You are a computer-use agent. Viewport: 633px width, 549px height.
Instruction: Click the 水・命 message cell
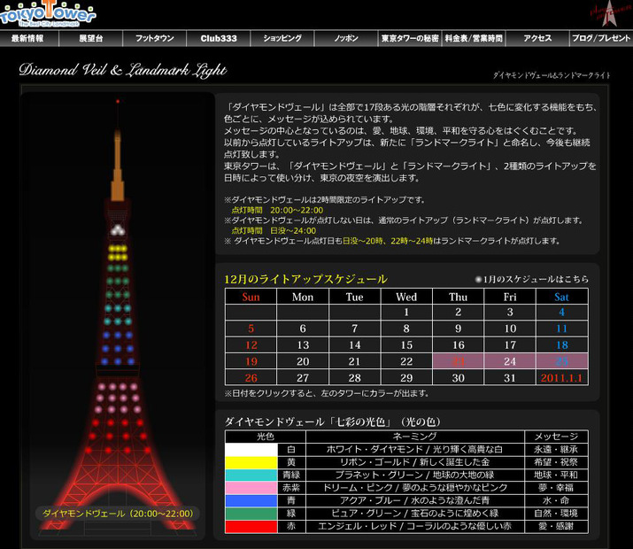[556, 501]
